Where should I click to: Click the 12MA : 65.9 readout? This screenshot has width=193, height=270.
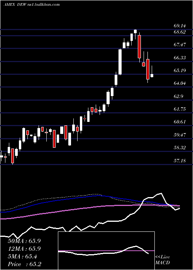click(x=24, y=249)
